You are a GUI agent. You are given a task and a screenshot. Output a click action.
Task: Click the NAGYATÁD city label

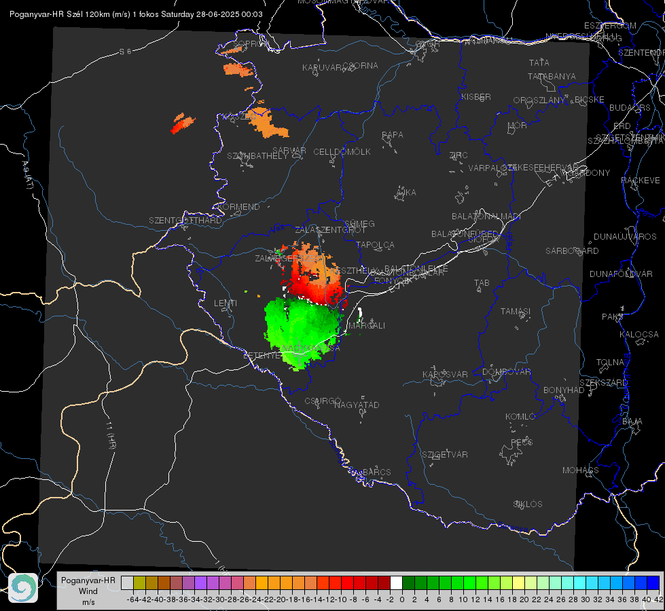point(357,405)
